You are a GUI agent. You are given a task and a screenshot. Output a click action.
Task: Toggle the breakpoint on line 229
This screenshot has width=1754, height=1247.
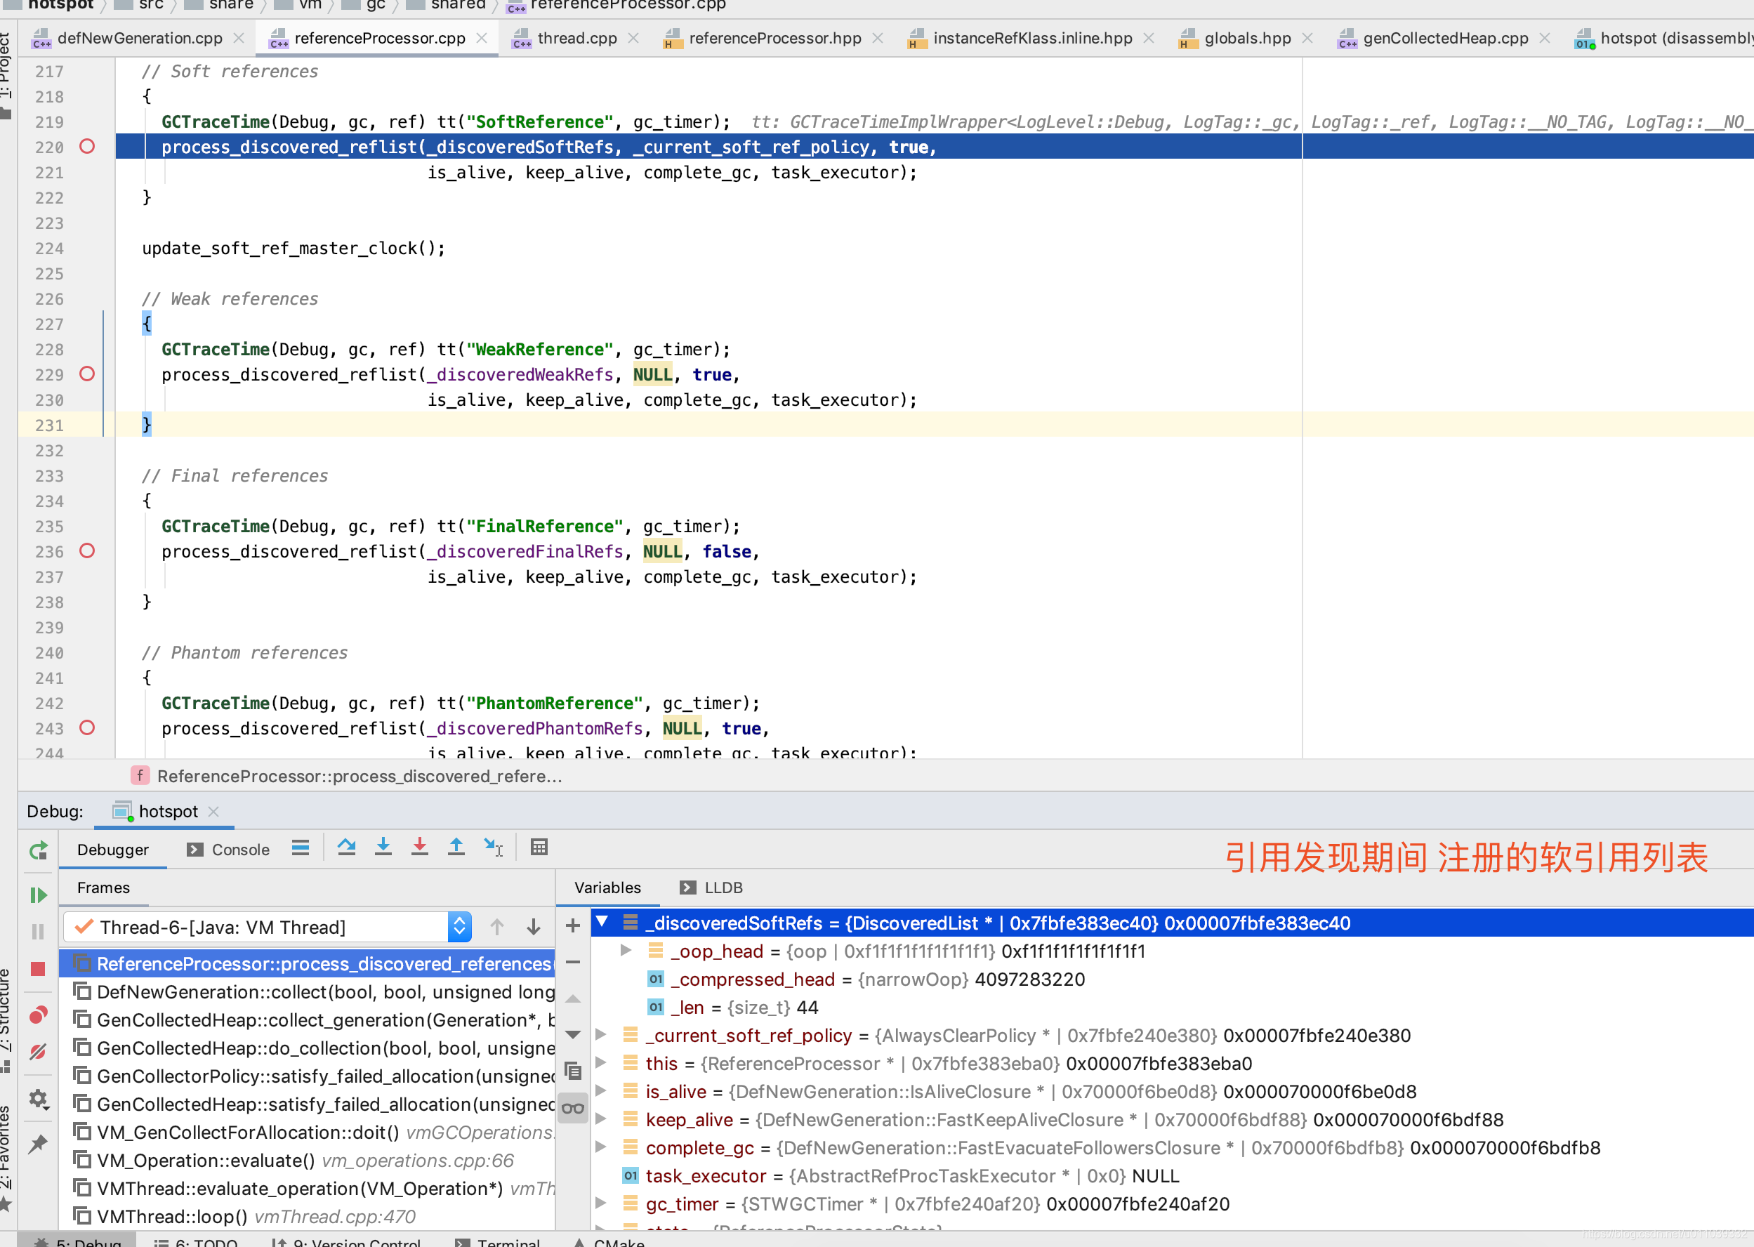[87, 374]
